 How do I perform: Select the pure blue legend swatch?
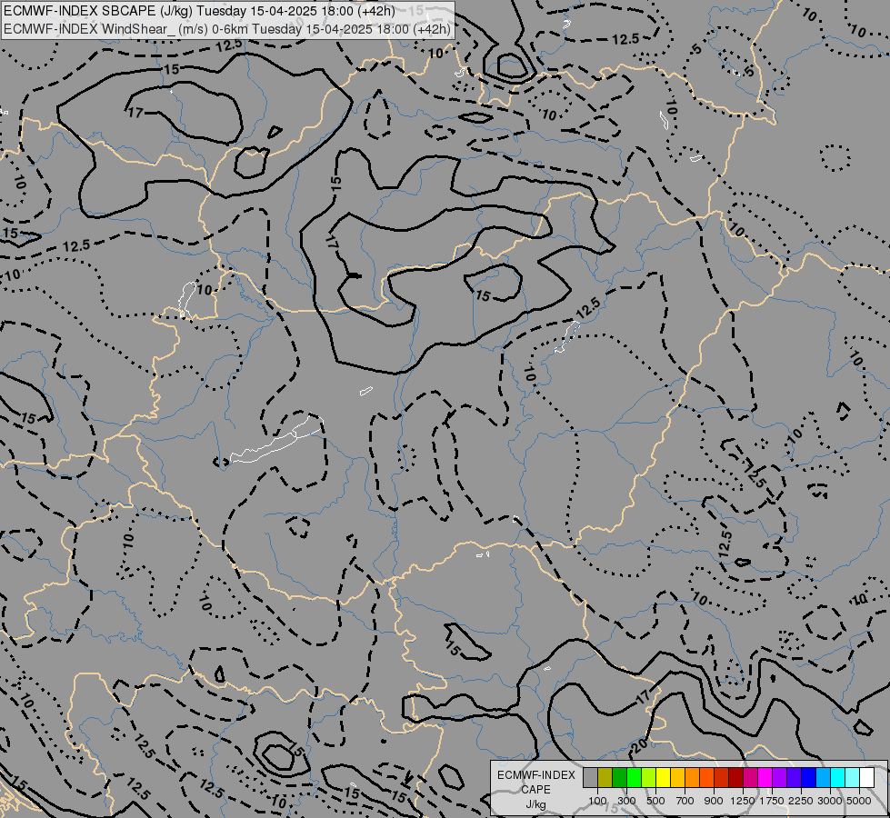coord(809,778)
